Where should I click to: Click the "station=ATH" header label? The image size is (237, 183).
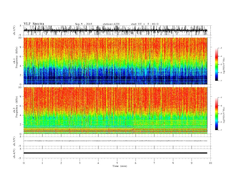[111, 24]
